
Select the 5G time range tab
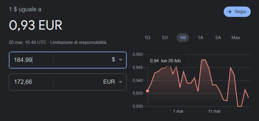[165, 38]
